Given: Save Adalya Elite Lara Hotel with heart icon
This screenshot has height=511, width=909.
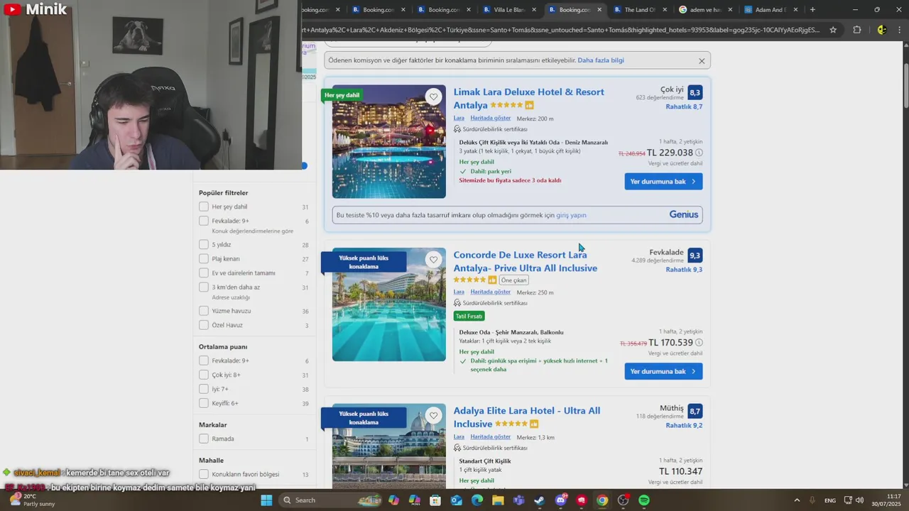Looking at the screenshot, I should click(x=433, y=416).
